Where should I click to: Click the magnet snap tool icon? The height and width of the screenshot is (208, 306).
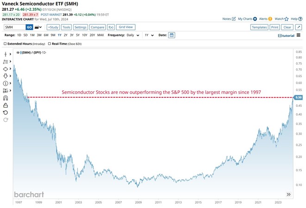[x=6, y=98]
